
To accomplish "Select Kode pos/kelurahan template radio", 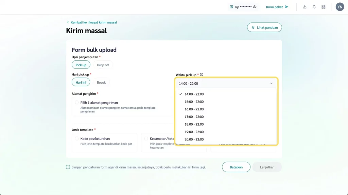I will click(76, 138).
